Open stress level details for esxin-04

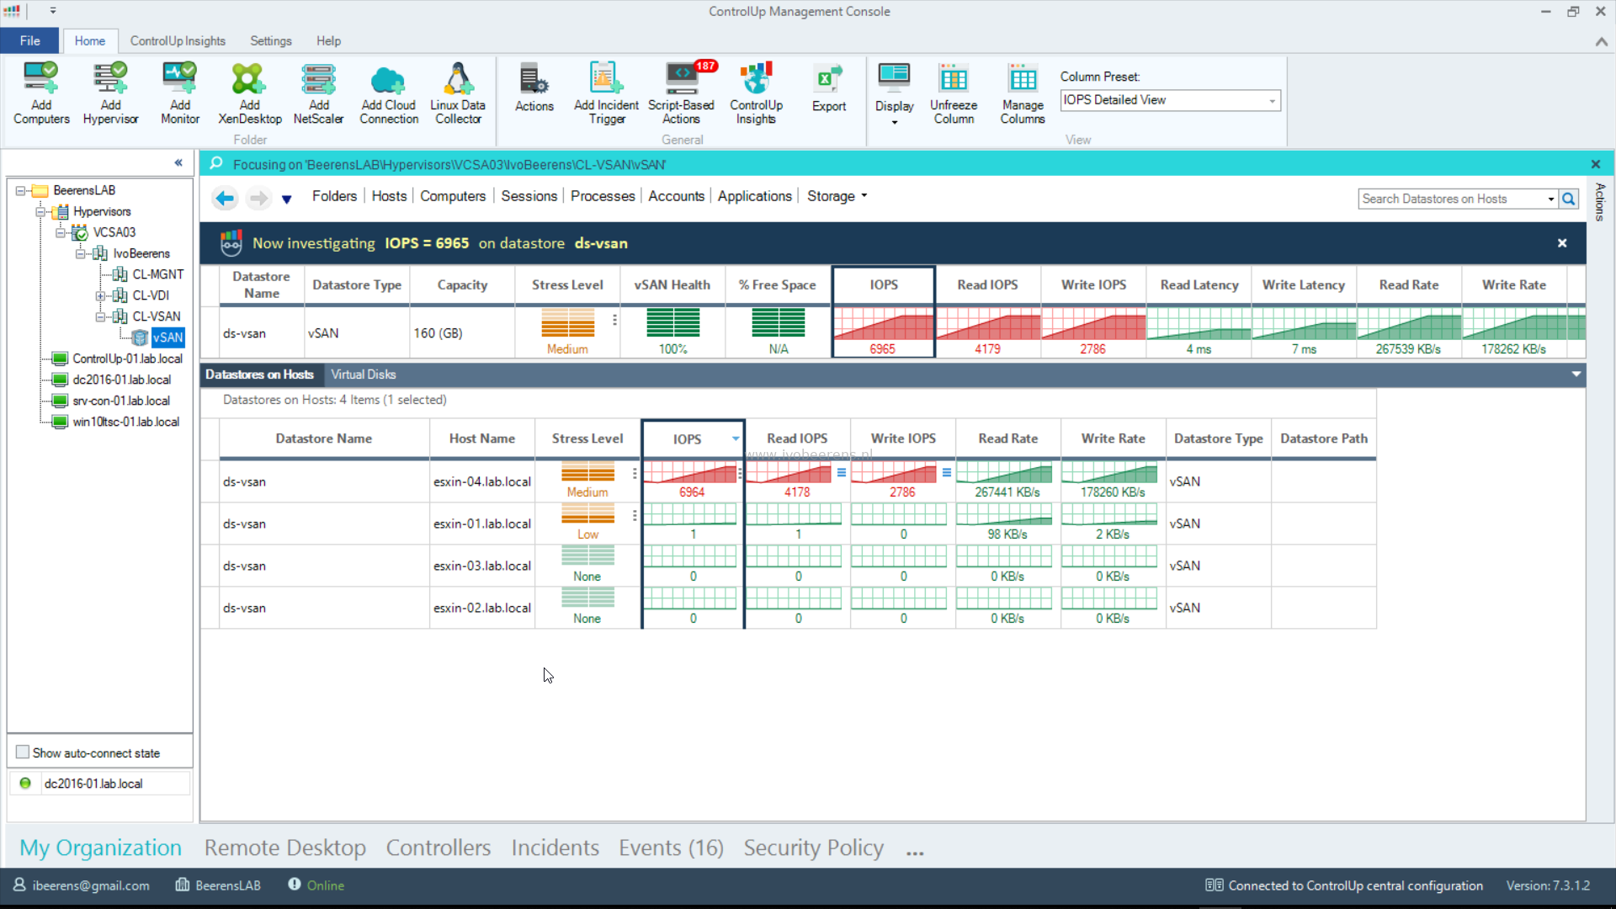point(635,473)
